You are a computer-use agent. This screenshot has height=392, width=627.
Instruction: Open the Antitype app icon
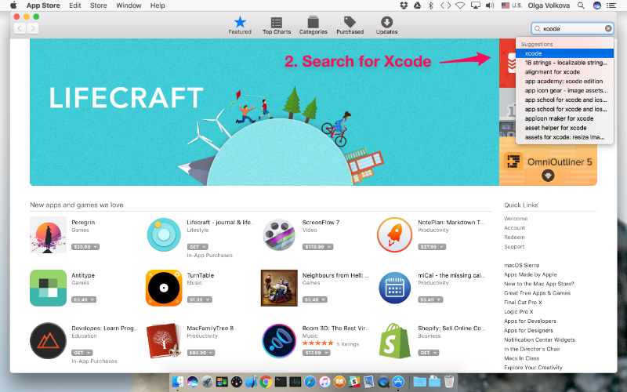(x=48, y=288)
